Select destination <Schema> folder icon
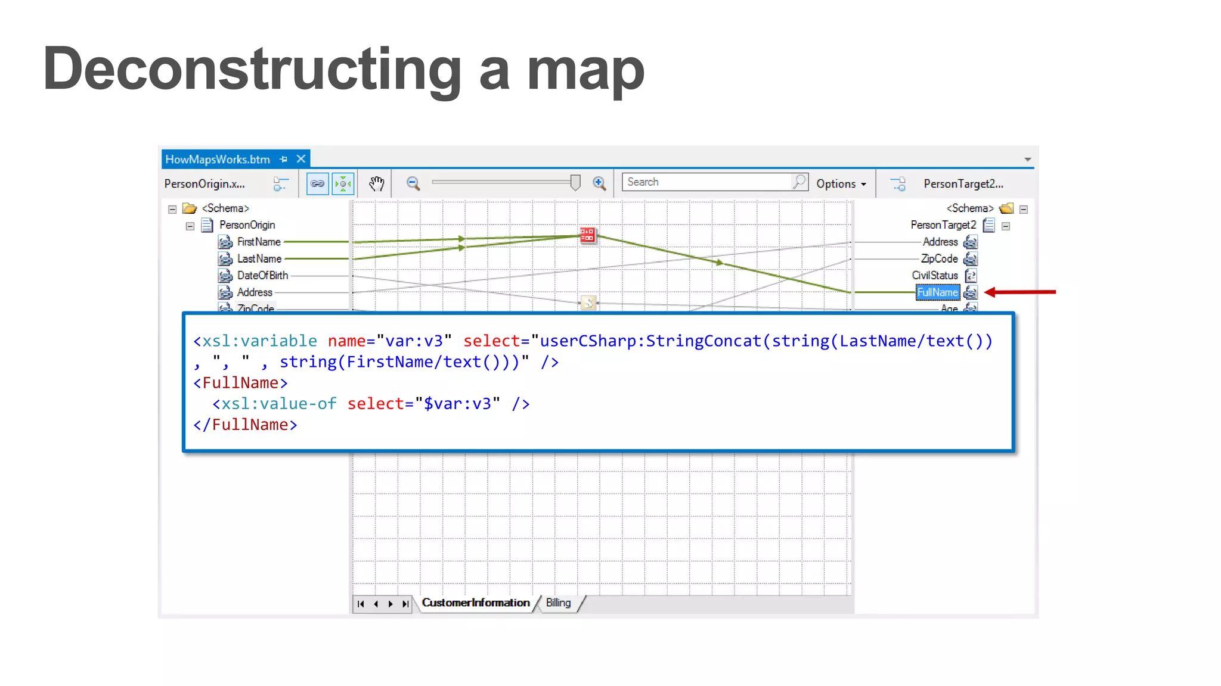Image resolution: width=1221 pixels, height=686 pixels. click(1006, 208)
